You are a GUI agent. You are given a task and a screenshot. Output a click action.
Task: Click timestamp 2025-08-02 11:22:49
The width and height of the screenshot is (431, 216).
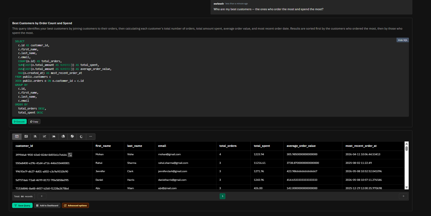(x=358, y=163)
